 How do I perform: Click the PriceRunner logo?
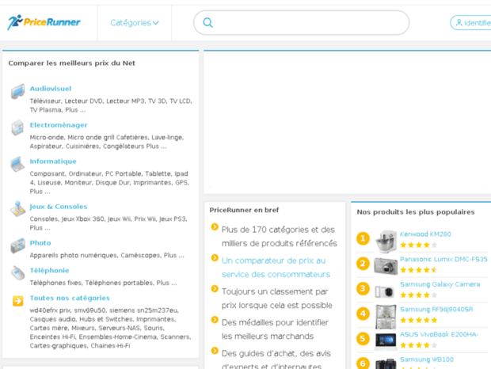[x=44, y=22]
